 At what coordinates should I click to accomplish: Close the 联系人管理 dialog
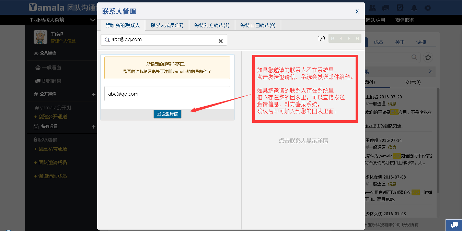pos(357,11)
